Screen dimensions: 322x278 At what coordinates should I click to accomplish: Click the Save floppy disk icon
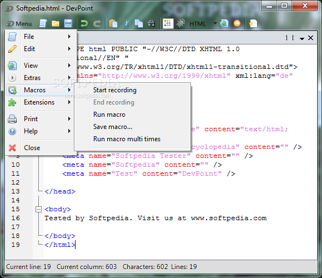click(68, 24)
